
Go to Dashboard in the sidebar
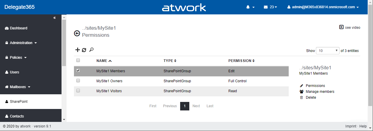coord(18,28)
